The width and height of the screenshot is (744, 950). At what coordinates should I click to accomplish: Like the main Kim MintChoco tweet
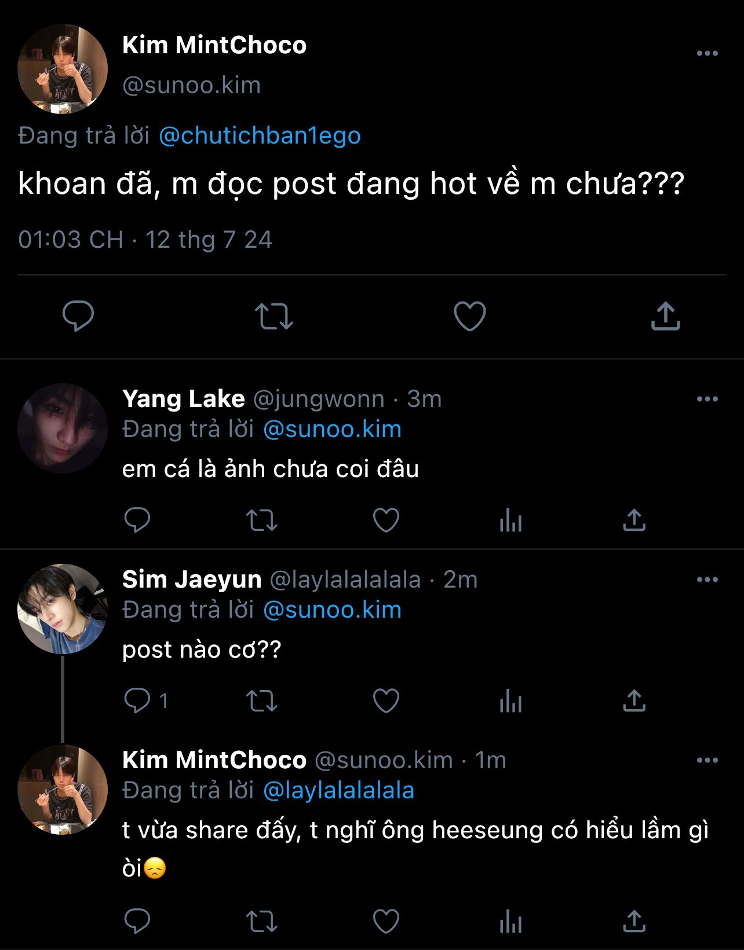pos(469,316)
